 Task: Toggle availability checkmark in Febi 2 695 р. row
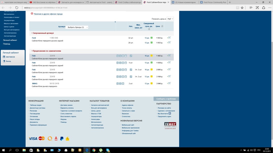coord(131,70)
